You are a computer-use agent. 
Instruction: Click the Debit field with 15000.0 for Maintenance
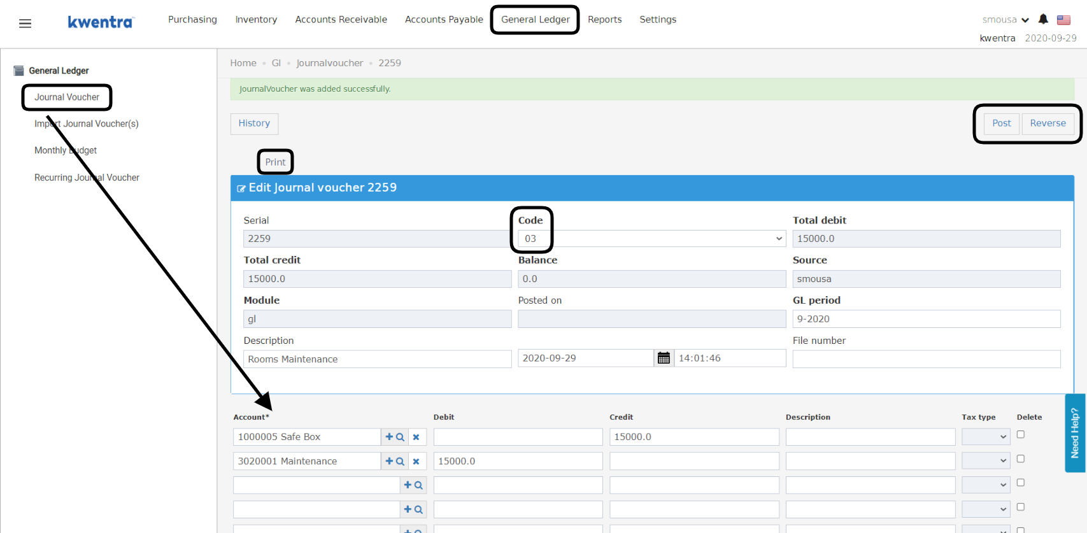[x=518, y=461]
